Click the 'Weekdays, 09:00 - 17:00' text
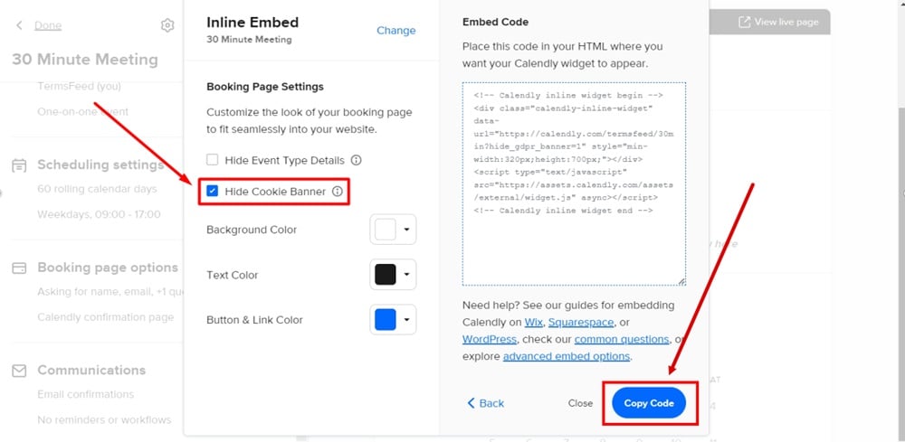This screenshot has width=905, height=442. [x=99, y=214]
